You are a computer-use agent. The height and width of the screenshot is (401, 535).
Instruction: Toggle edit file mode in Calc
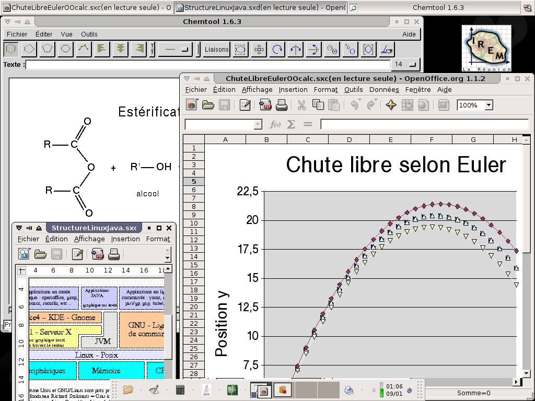(x=245, y=105)
